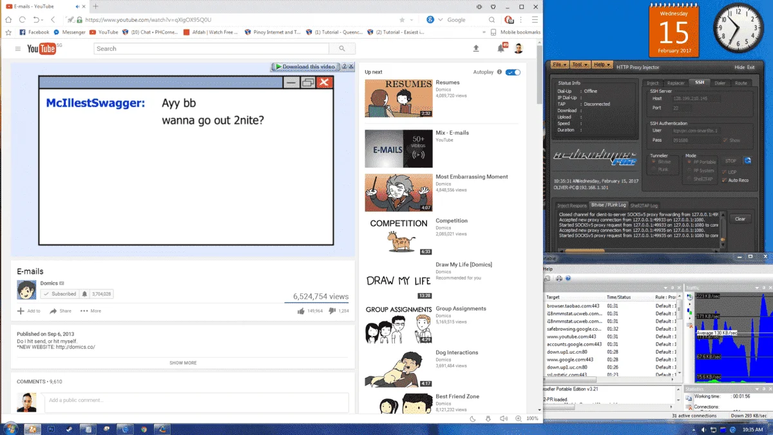Open the YouTube guide hamburger menu
The height and width of the screenshot is (435, 773).
coord(18,49)
